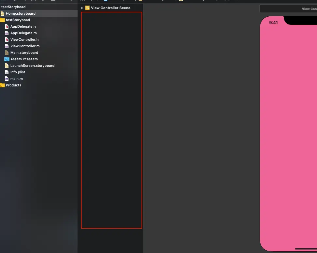Viewport: 317px width, 253px height.
Task: Click the AppDelegate.h header file icon
Action: click(7, 26)
